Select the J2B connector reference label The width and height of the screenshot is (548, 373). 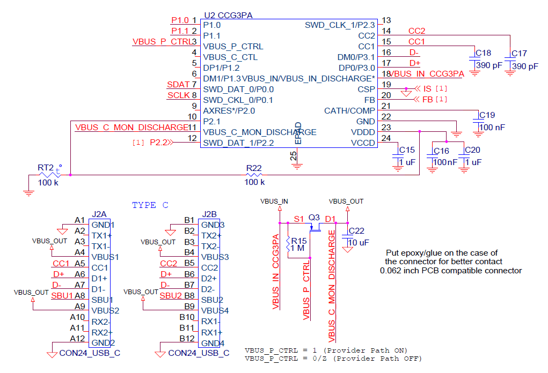209,214
